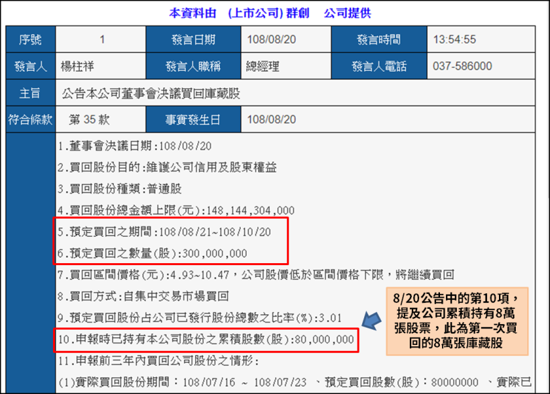Click line 7 買回區間價格 4.93~10.47
The width and height of the screenshot is (550, 394).
point(256,275)
